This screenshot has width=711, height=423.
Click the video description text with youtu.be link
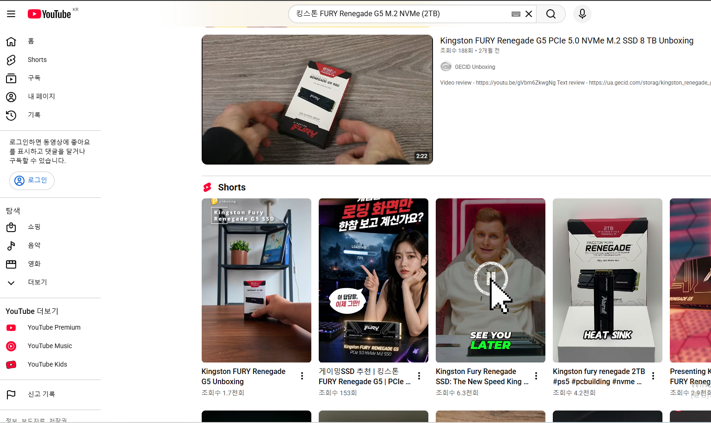coord(575,83)
